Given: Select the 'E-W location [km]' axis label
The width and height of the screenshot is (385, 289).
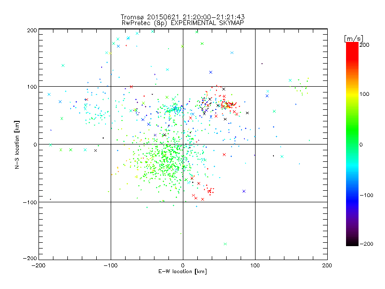Looking at the screenshot, I should click(x=182, y=272).
